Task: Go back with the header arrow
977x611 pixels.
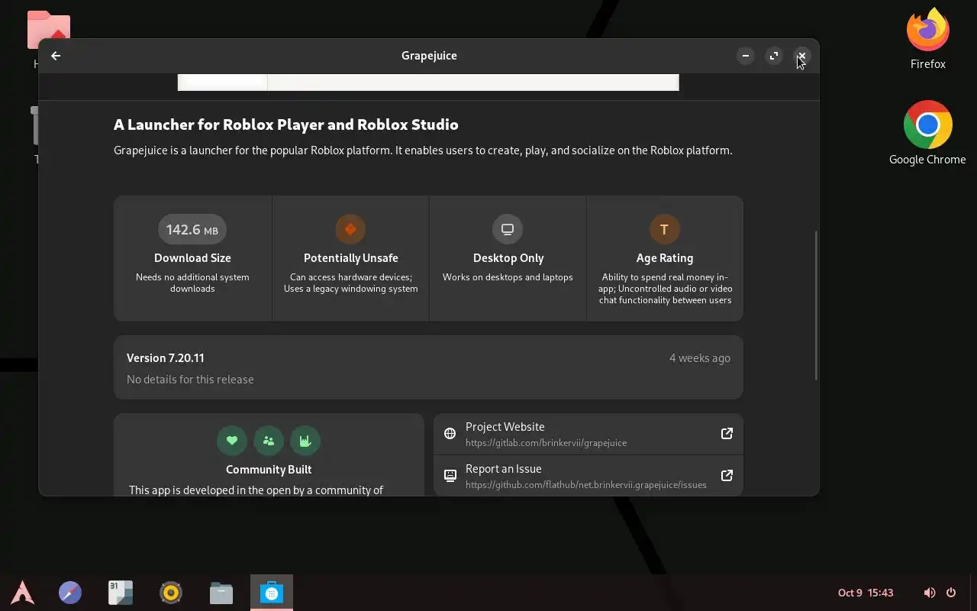Action: click(x=56, y=56)
